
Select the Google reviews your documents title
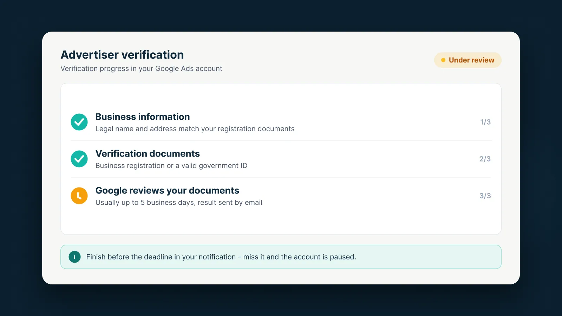167,190
